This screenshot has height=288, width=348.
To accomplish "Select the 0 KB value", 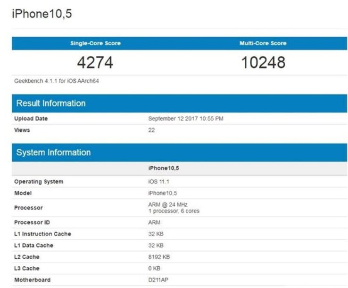I will click(x=154, y=269).
